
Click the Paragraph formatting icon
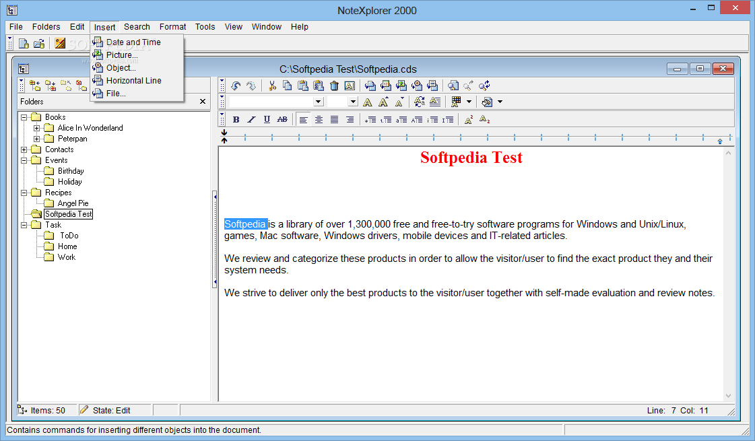tap(435, 102)
